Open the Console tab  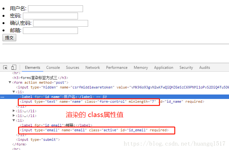53,68
